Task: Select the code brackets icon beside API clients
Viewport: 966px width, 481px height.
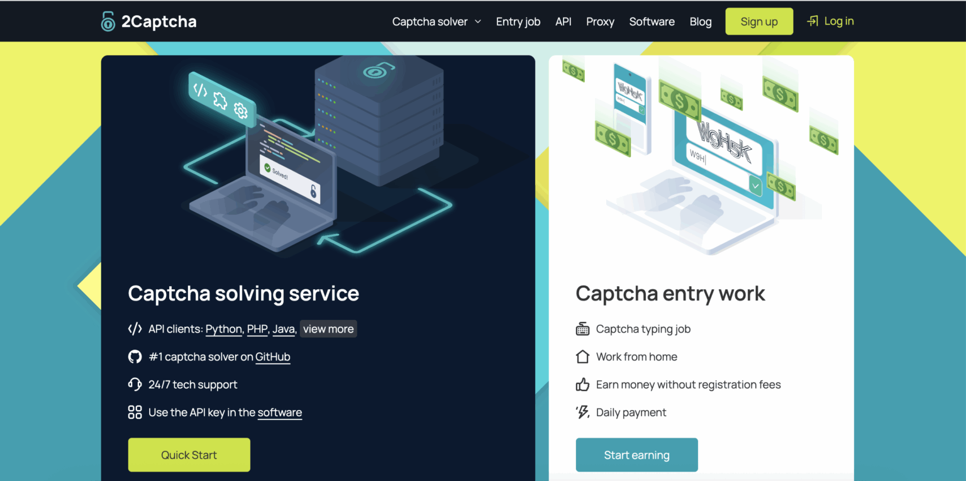Action: click(x=135, y=328)
